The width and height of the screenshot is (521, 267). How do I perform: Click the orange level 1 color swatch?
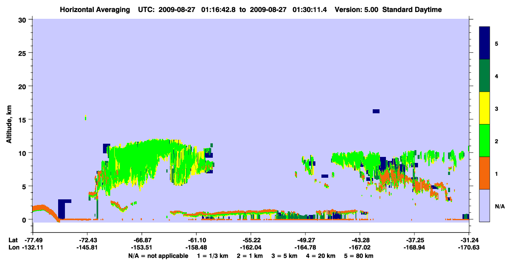point(485,173)
